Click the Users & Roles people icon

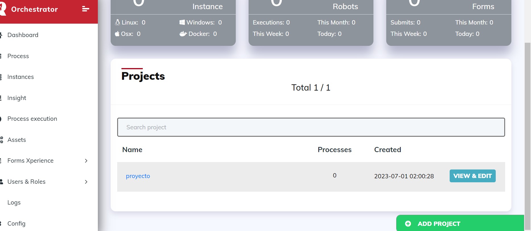pyautogui.click(x=1, y=182)
